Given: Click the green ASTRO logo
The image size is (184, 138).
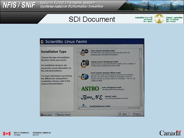Looking at the screenshot, I should point(90,89).
